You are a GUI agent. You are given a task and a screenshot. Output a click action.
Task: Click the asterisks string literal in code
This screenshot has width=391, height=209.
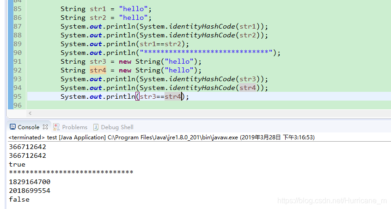pos(206,53)
